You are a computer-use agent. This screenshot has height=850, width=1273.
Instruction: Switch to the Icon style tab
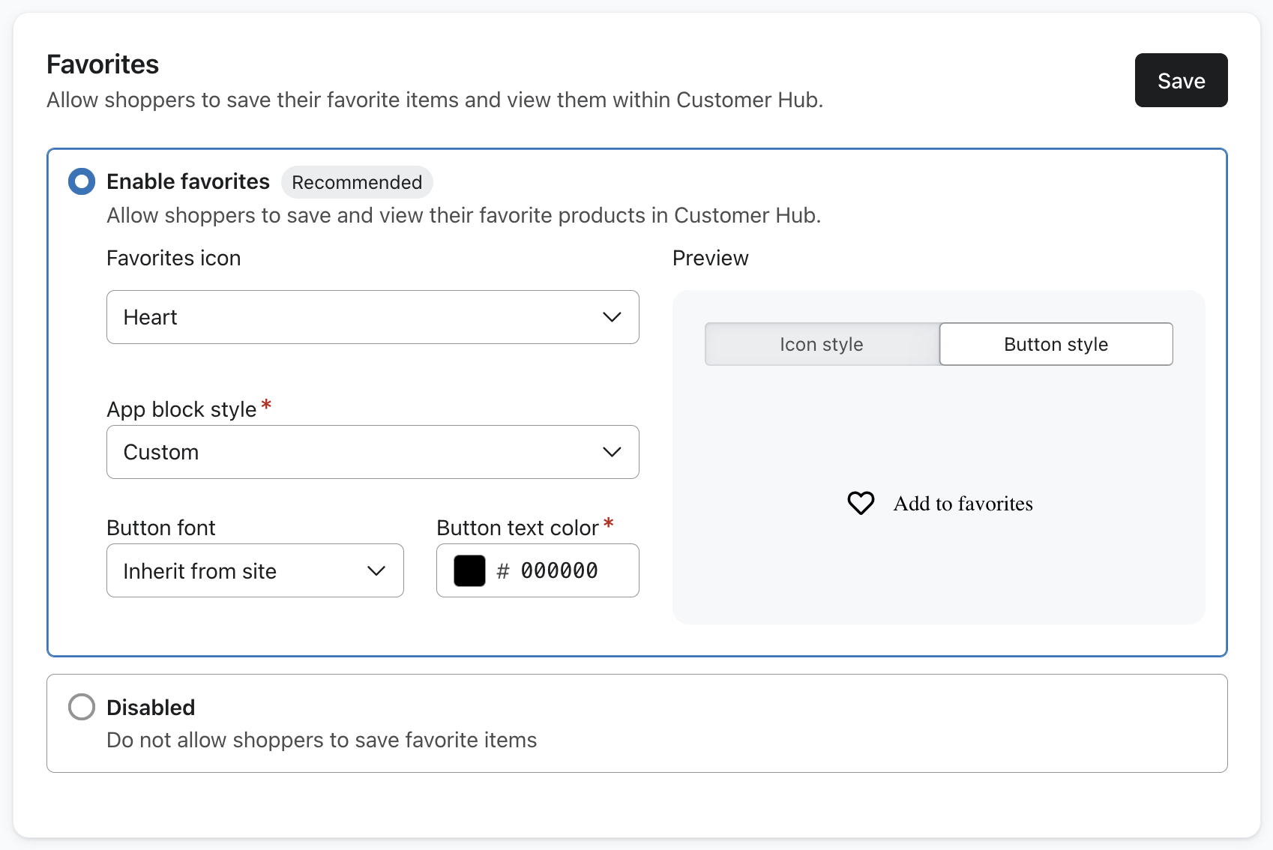pyautogui.click(x=822, y=344)
